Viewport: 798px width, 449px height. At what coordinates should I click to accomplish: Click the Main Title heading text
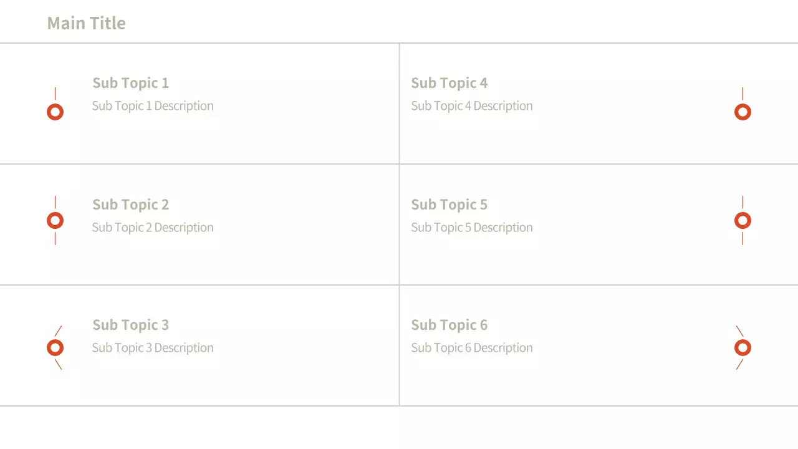(86, 23)
